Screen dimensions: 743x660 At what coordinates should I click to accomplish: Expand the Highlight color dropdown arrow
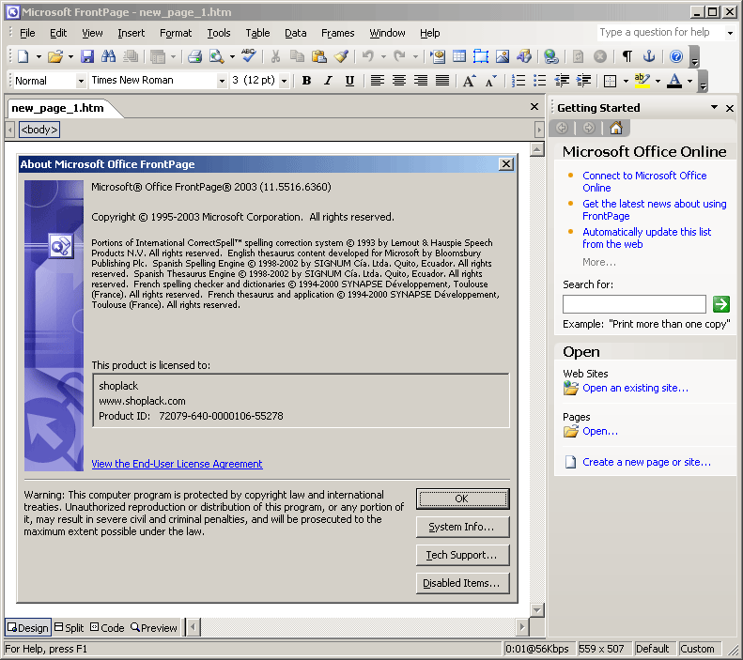coord(658,81)
